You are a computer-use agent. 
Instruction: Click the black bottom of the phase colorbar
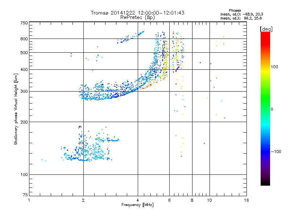pyautogui.click(x=265, y=183)
